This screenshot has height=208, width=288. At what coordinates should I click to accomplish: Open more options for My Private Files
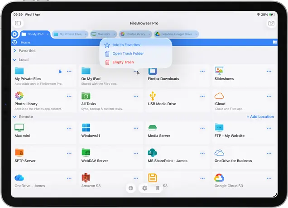69,71
